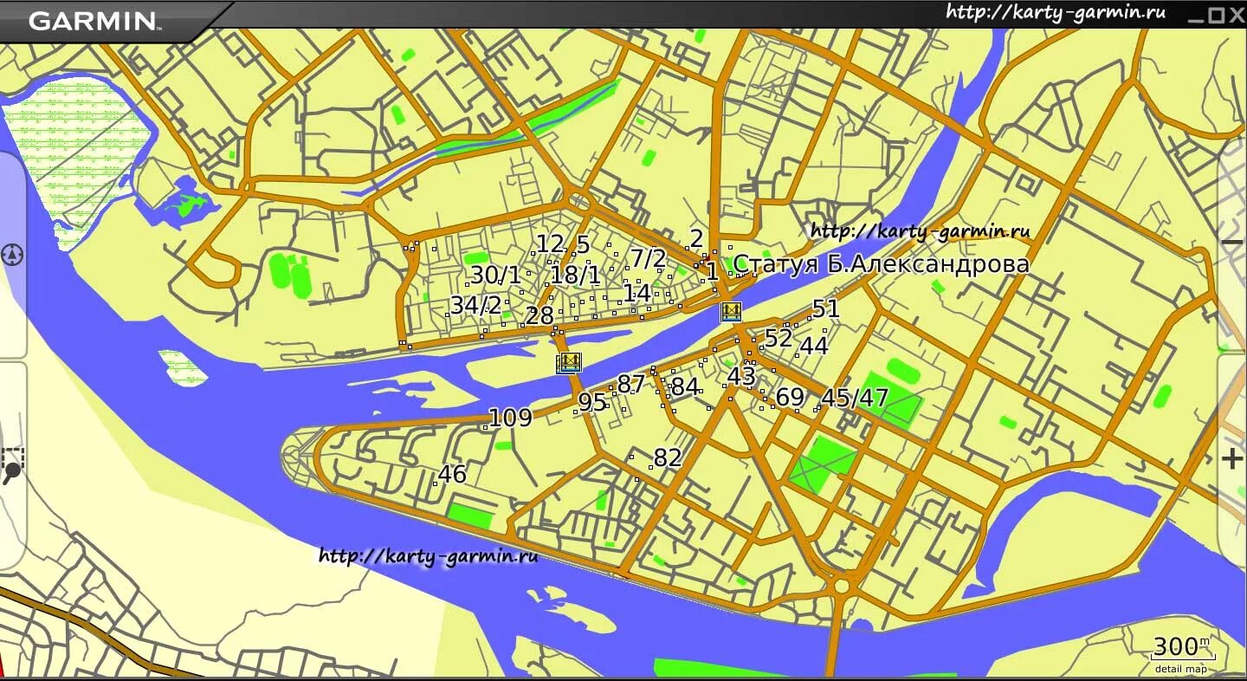Select house number 109 on the map

tap(510, 418)
